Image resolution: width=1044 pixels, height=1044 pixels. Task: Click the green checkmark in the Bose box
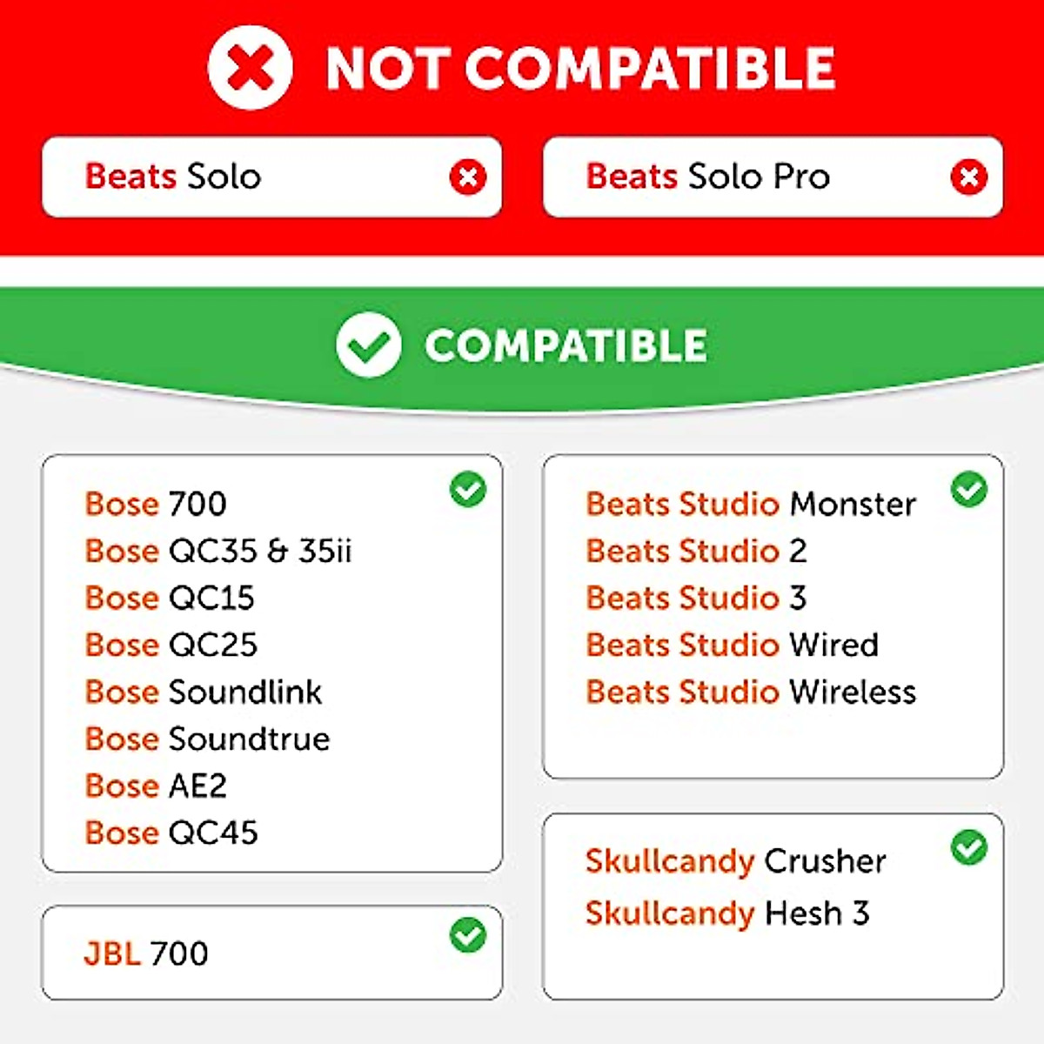click(468, 490)
